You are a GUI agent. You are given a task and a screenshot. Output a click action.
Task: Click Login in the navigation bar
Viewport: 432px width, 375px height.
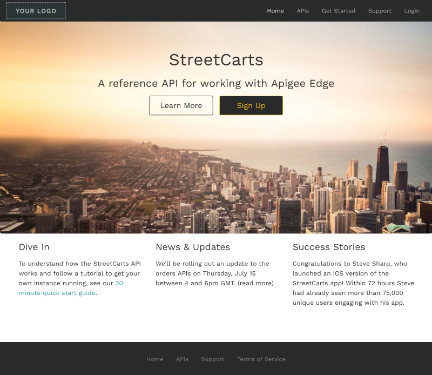[412, 11]
